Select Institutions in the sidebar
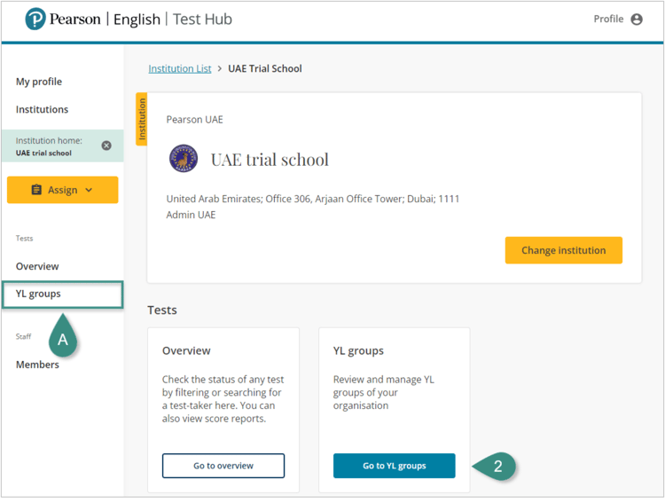The height and width of the screenshot is (503, 665). (x=42, y=109)
